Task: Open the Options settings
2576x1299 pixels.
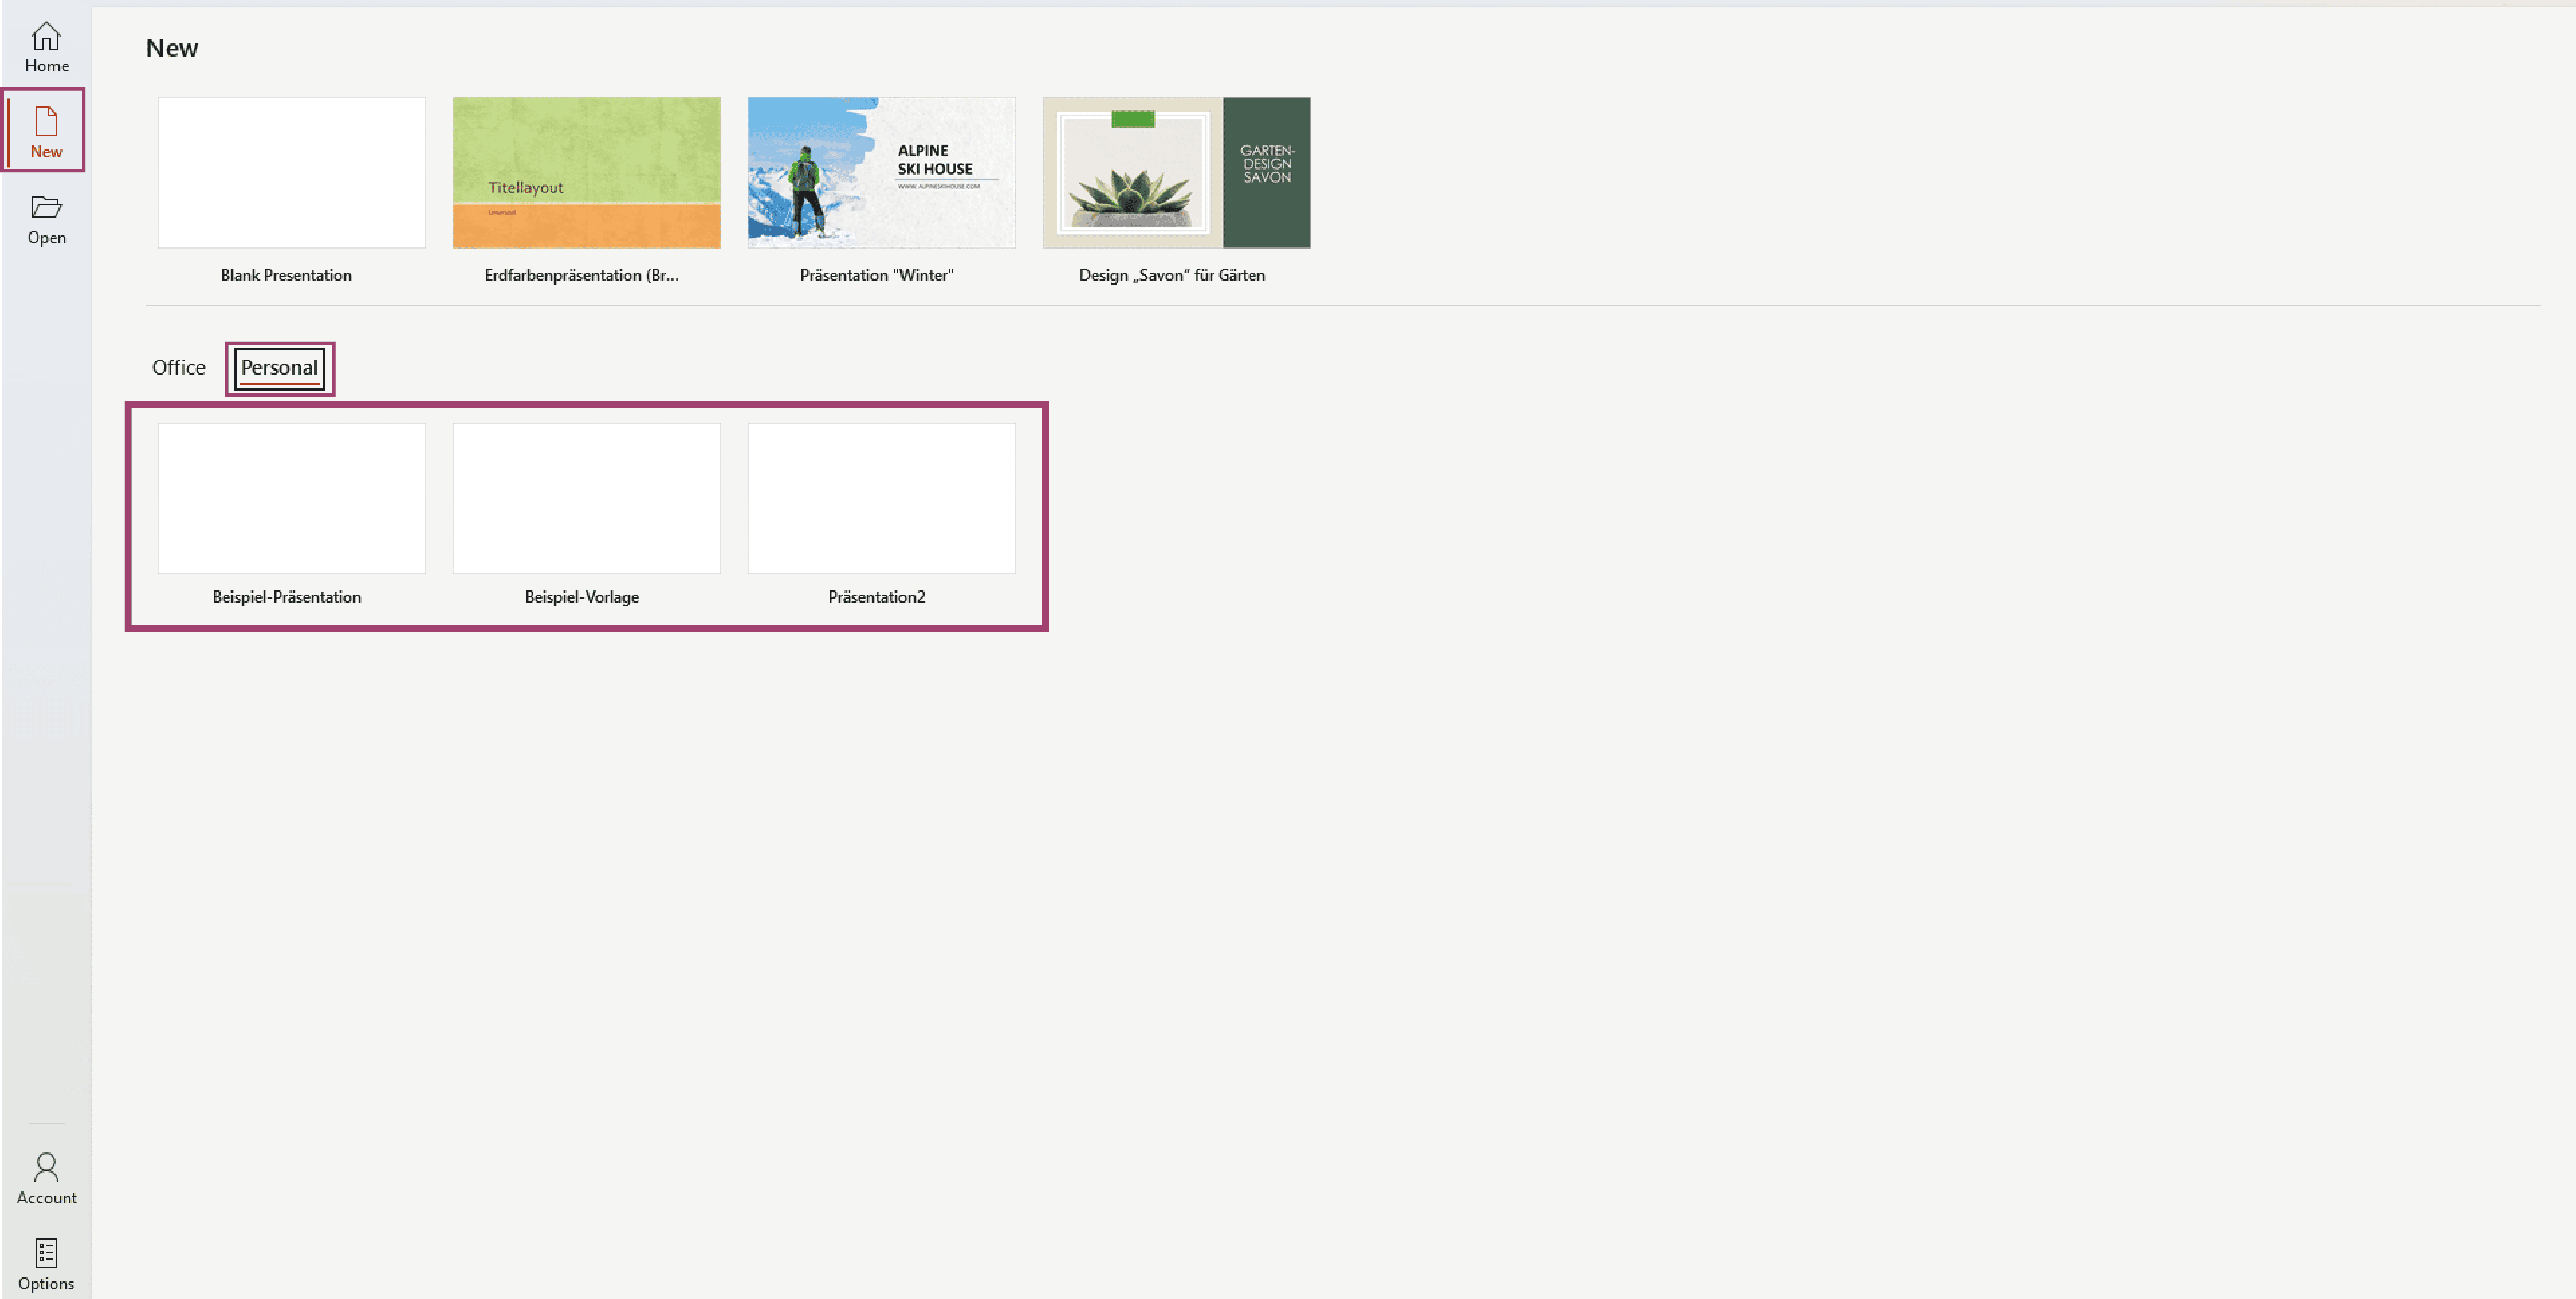Action: [x=46, y=1264]
